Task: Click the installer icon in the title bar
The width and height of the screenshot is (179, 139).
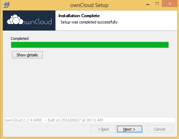Action: point(6,5)
